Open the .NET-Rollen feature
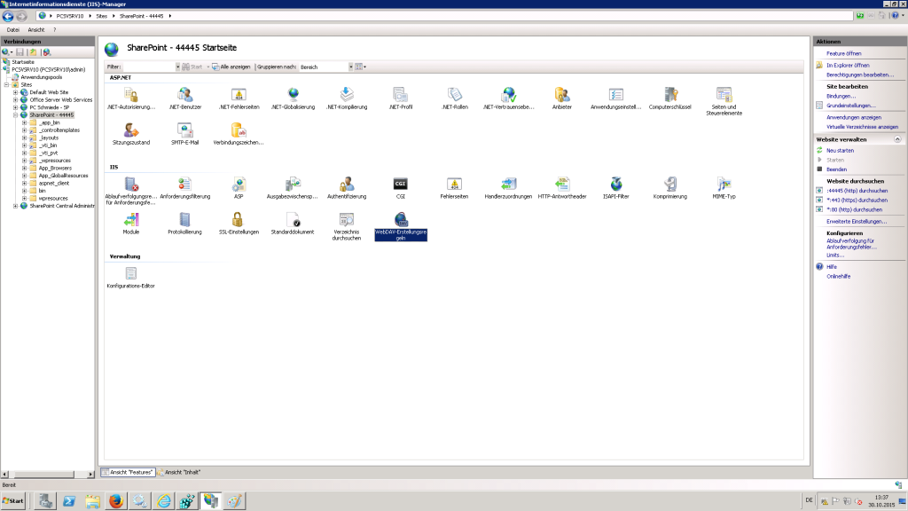The image size is (908, 511). click(x=455, y=98)
